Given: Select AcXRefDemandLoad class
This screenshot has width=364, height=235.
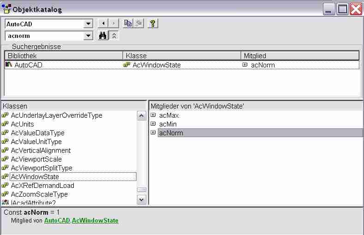Looking at the screenshot, I should tap(42, 186).
